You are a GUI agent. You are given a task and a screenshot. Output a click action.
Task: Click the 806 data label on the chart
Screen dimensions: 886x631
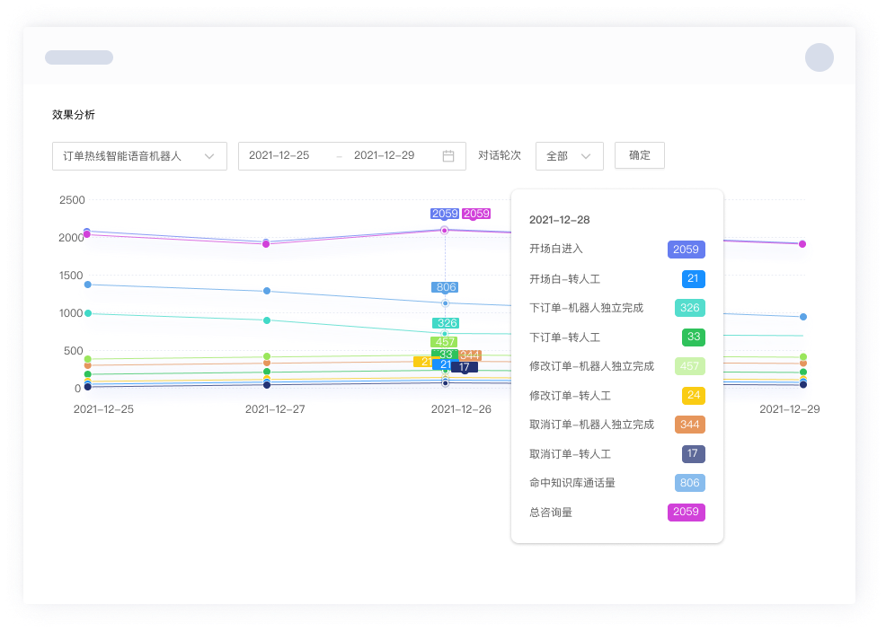446,287
